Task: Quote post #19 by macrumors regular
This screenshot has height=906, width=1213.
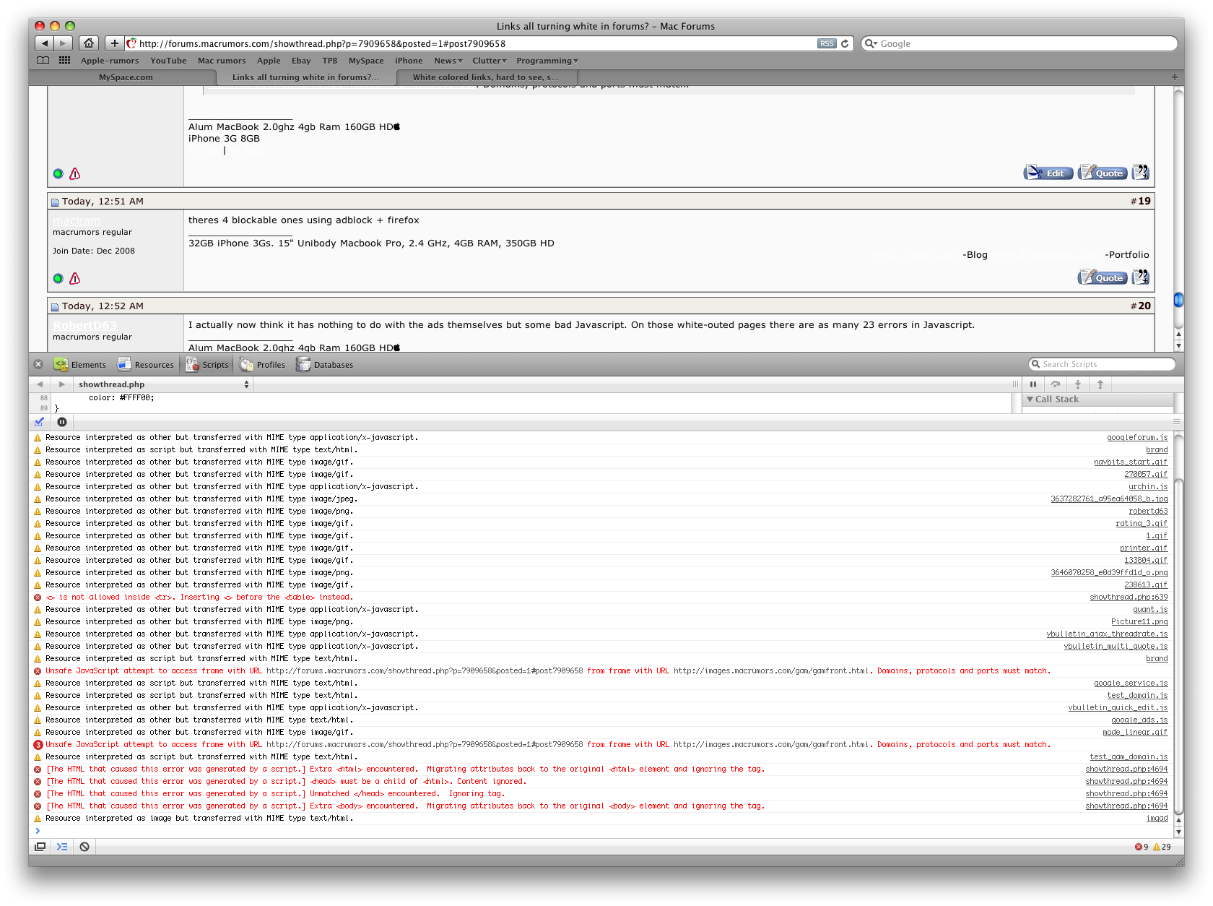Action: coord(1103,277)
